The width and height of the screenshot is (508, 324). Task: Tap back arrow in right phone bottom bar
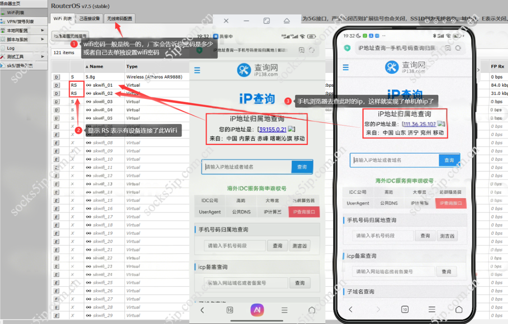(x=350, y=309)
